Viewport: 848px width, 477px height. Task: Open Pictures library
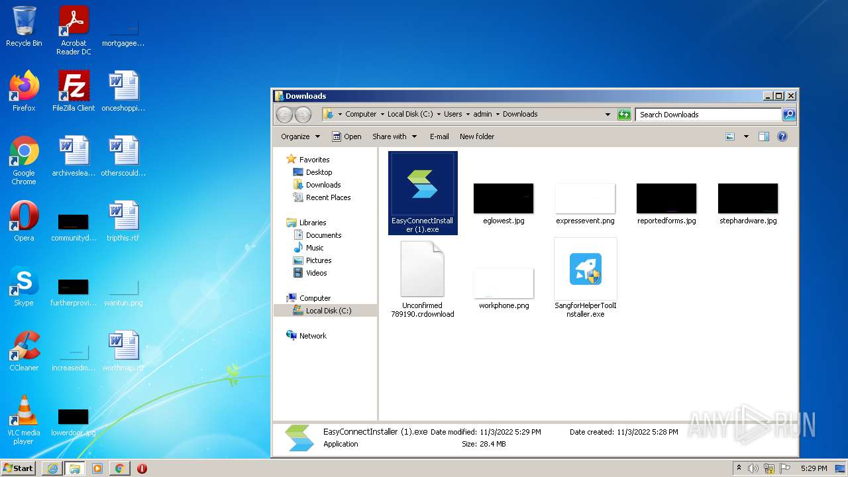tap(319, 260)
